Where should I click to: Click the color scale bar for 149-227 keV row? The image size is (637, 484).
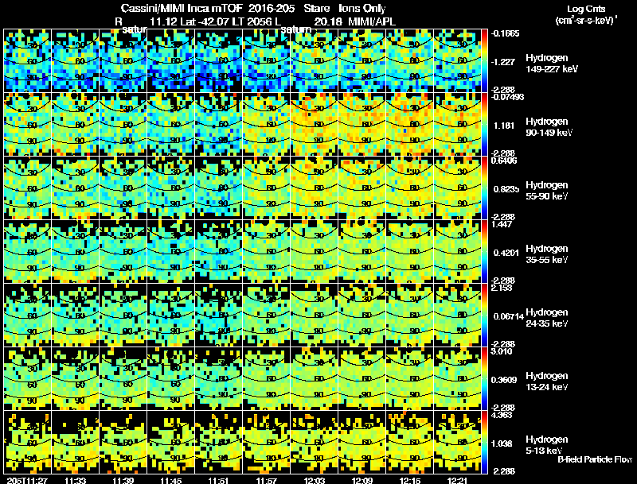484,61
